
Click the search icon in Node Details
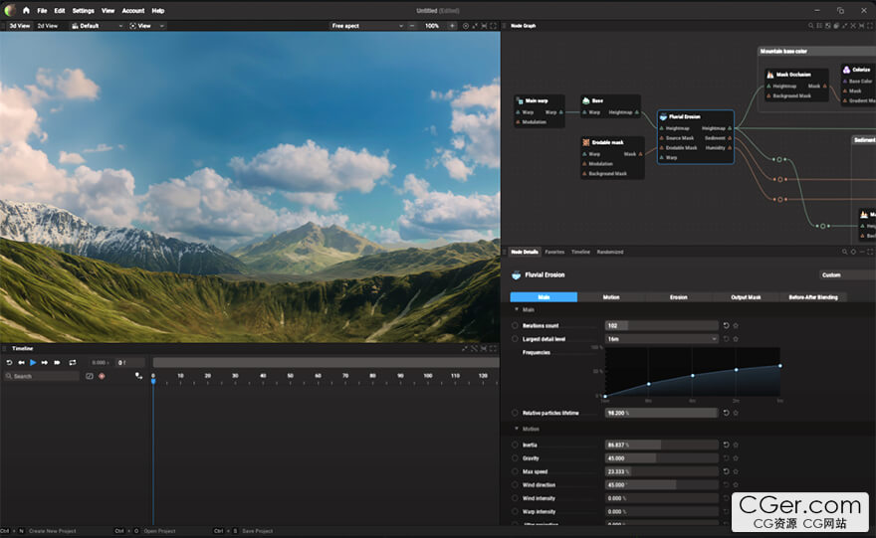pos(845,252)
